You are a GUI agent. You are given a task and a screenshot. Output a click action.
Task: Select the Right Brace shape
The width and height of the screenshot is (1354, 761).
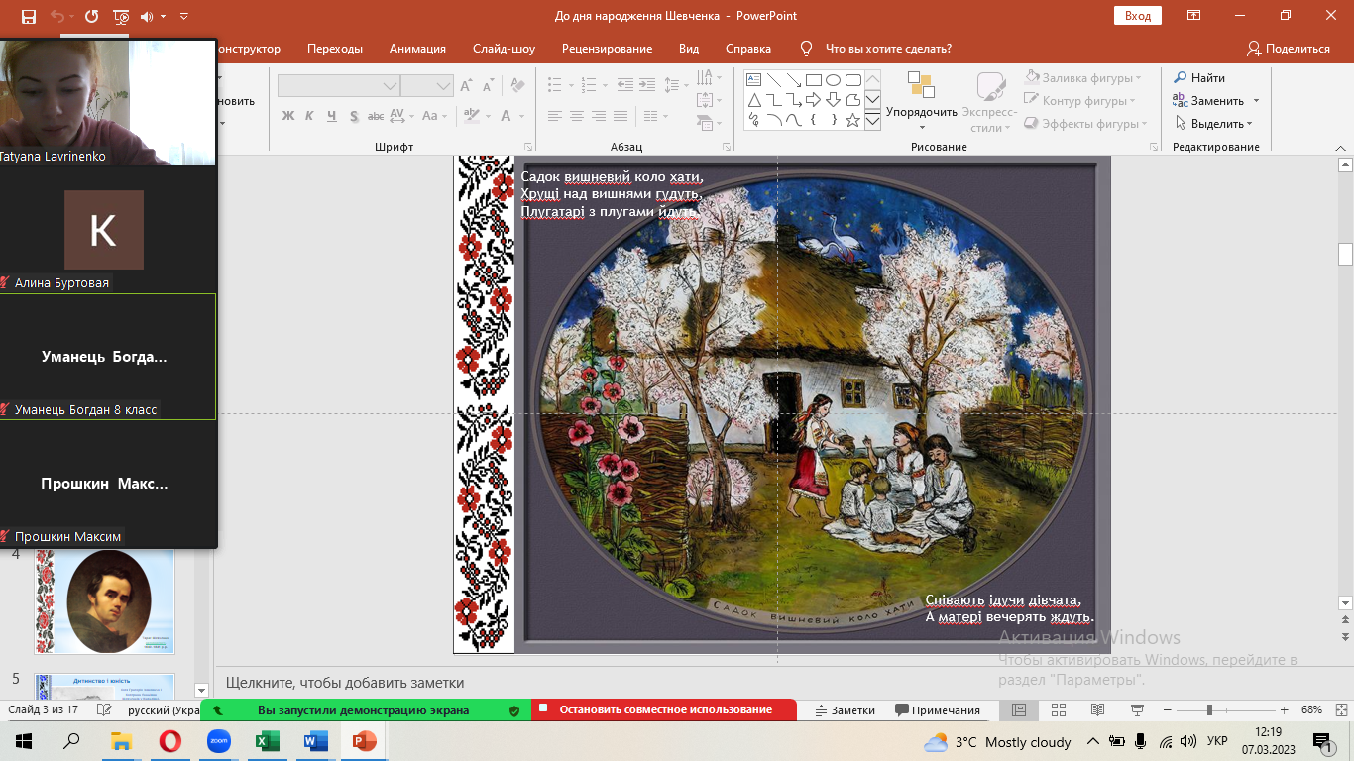(833, 120)
